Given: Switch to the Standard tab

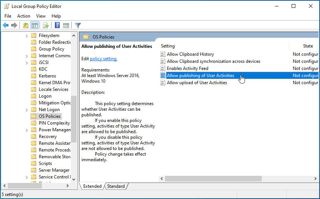Looking at the screenshot, I should 116,186.
